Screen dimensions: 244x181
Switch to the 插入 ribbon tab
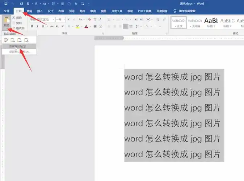pyautogui.click(x=40, y=11)
